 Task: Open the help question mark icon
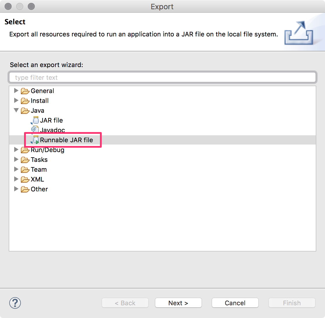point(15,303)
